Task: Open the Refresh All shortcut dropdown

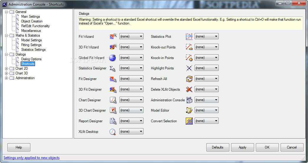Action: 206,79
